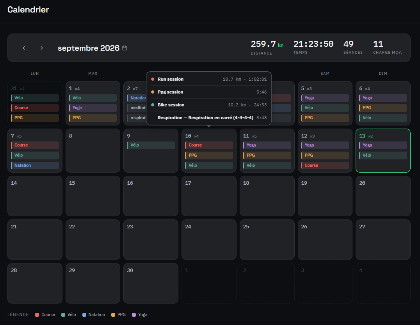Click Yoga purple legend swatch
This screenshot has width=420, height=325.
click(x=134, y=315)
